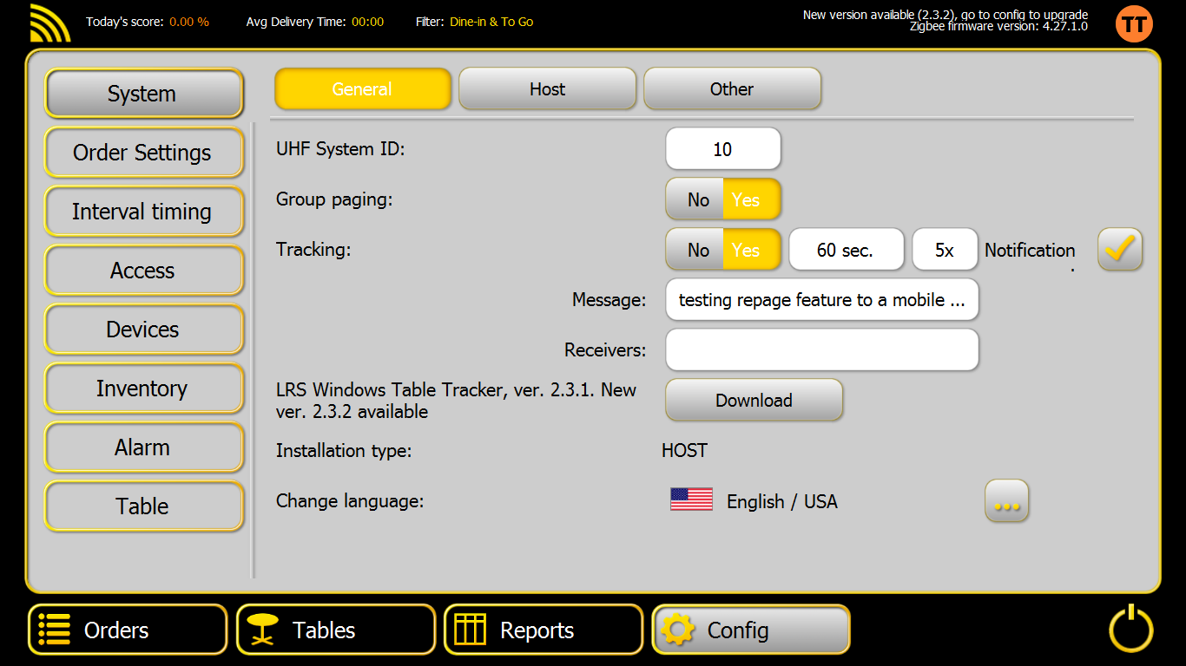Edit the 60 sec. tracking interval field

(846, 250)
